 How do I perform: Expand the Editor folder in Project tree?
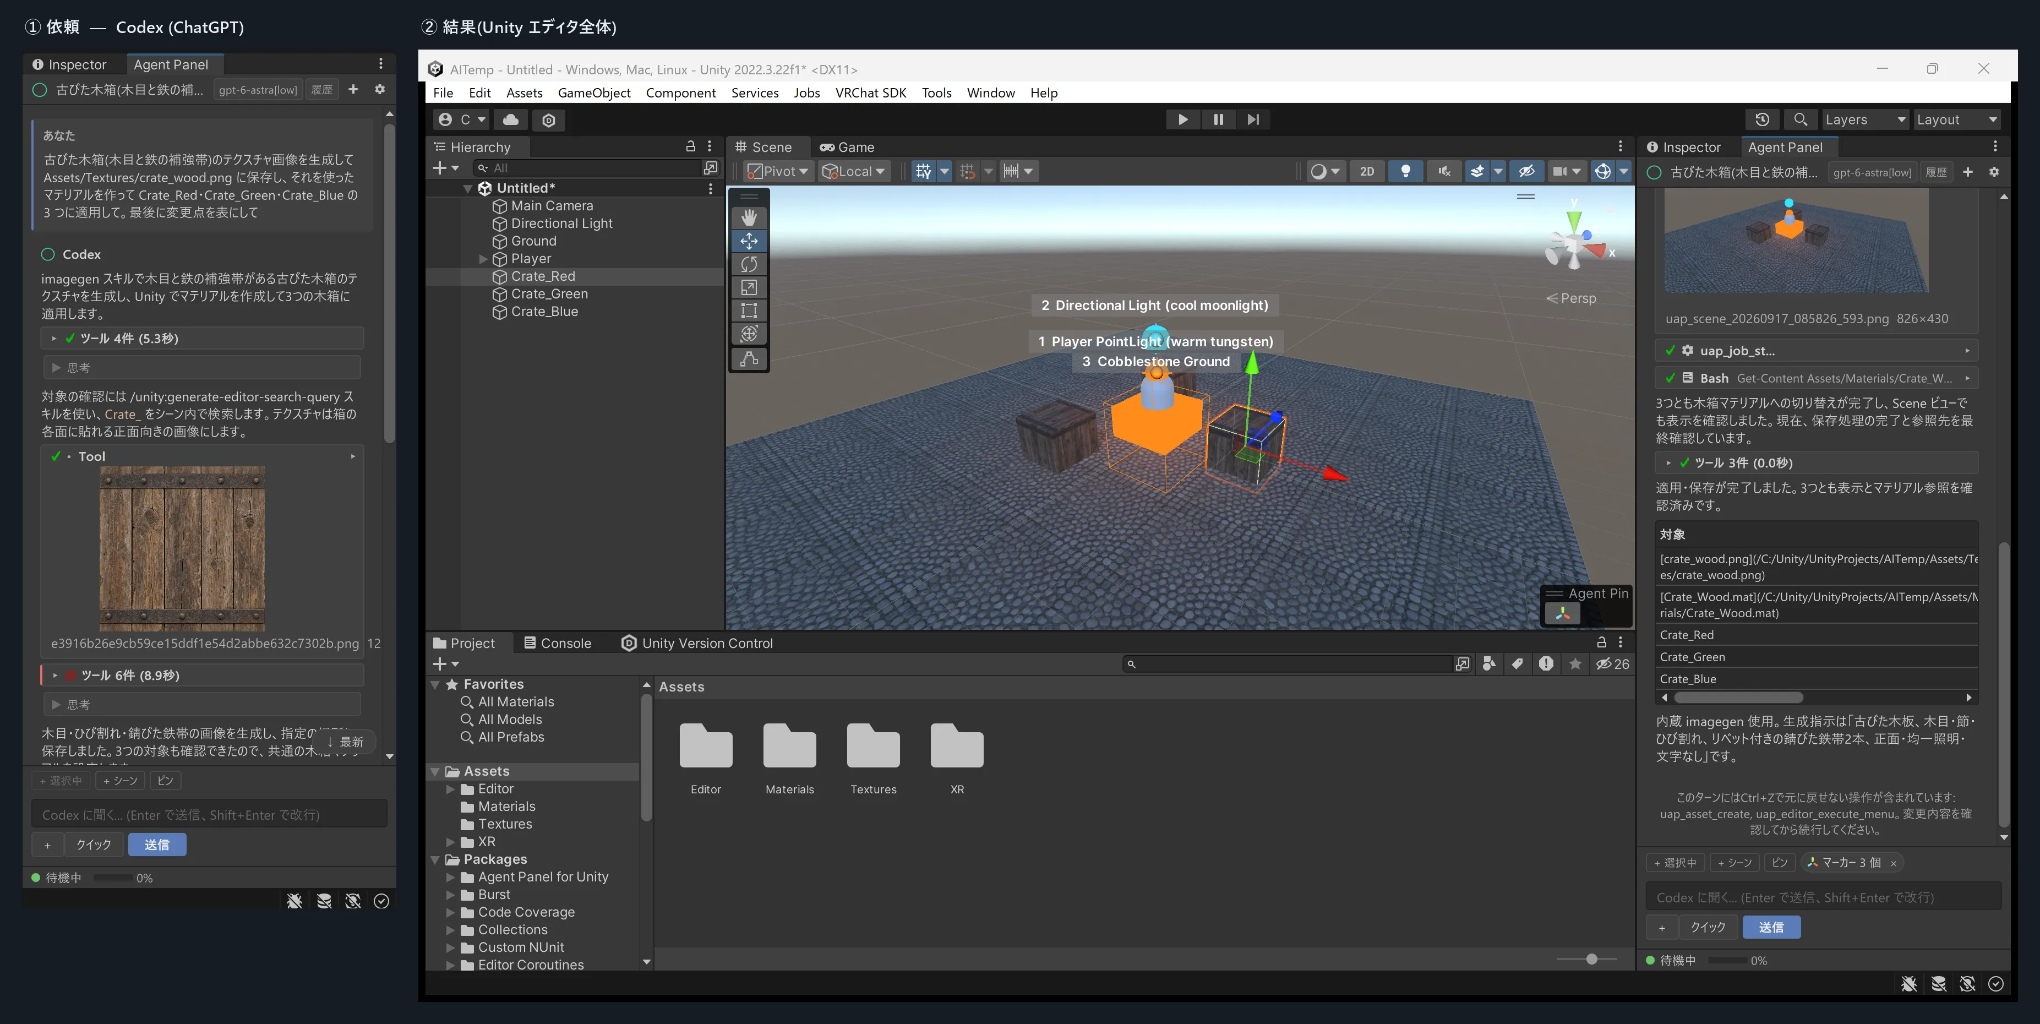pos(451,789)
